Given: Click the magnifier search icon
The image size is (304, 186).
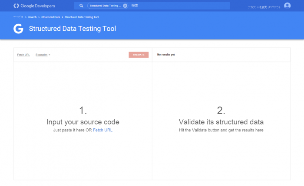Looking at the screenshot, I should (x=81, y=6).
